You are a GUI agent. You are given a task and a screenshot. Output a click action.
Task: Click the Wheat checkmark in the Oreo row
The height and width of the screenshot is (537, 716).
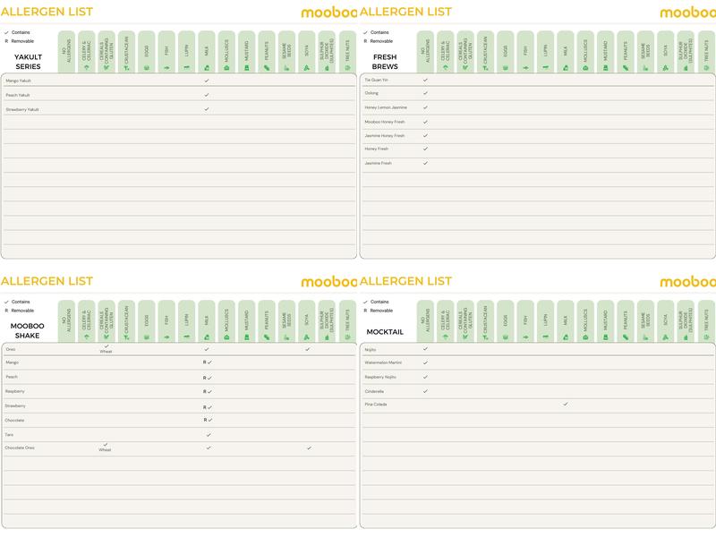(x=106, y=347)
